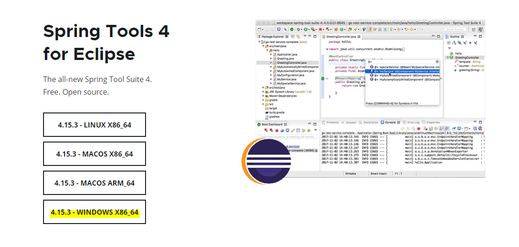Click the 'Free. Open source.' text
The width and height of the screenshot is (519, 247).
[x=76, y=92]
